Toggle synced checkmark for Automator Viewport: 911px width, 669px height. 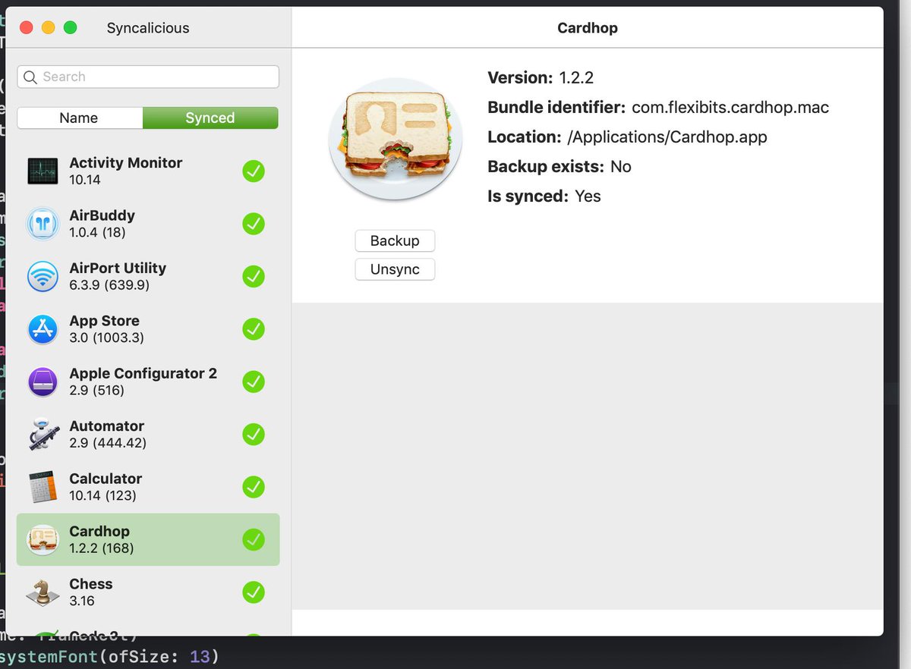[254, 435]
